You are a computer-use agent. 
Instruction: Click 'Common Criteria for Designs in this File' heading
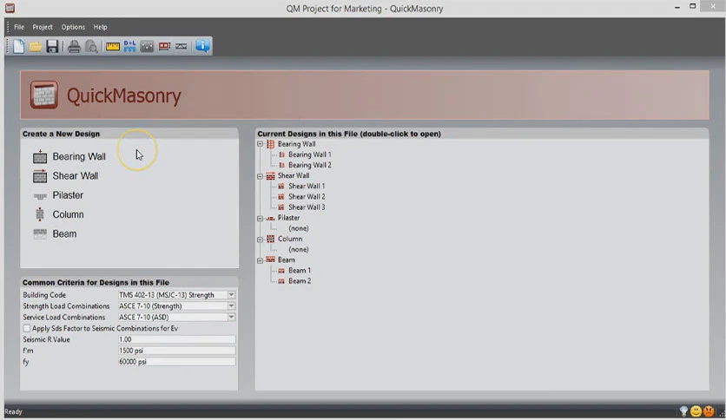96,283
